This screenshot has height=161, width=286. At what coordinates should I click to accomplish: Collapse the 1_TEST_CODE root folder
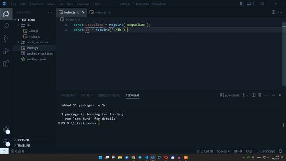[15, 20]
